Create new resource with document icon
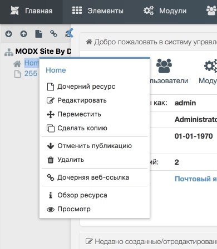Screen dimensions: 217x249 [x=38, y=34]
